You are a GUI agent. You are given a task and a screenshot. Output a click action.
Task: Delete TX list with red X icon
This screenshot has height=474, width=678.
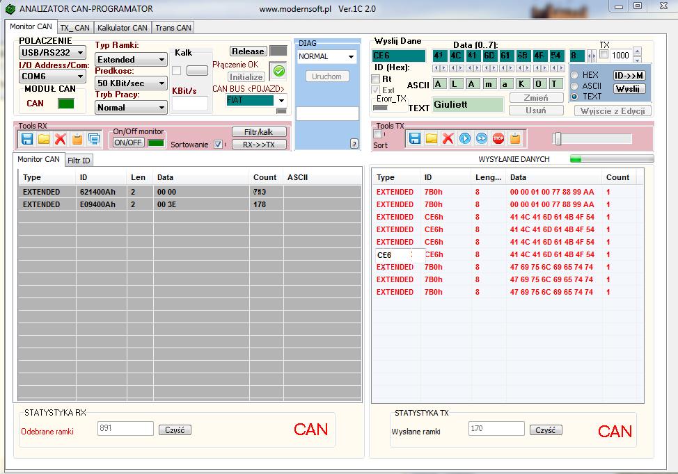[448, 138]
